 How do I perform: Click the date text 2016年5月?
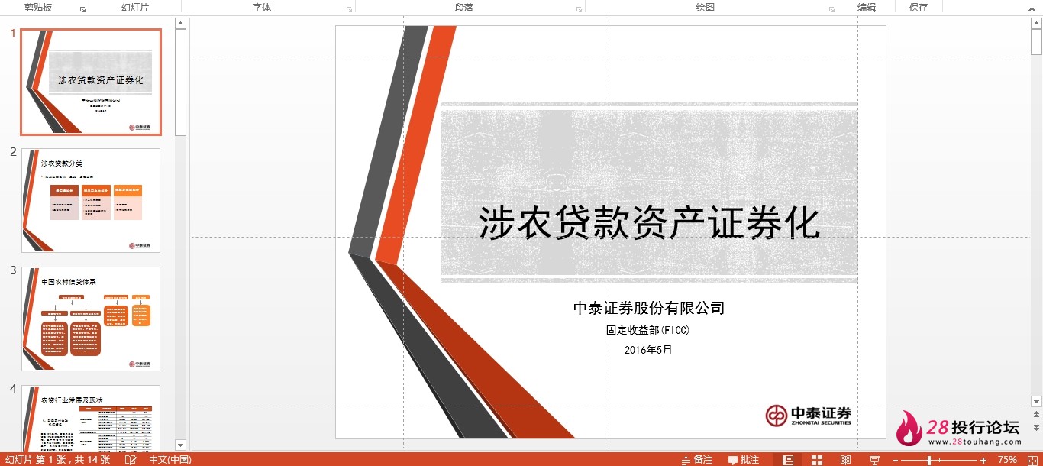point(648,350)
